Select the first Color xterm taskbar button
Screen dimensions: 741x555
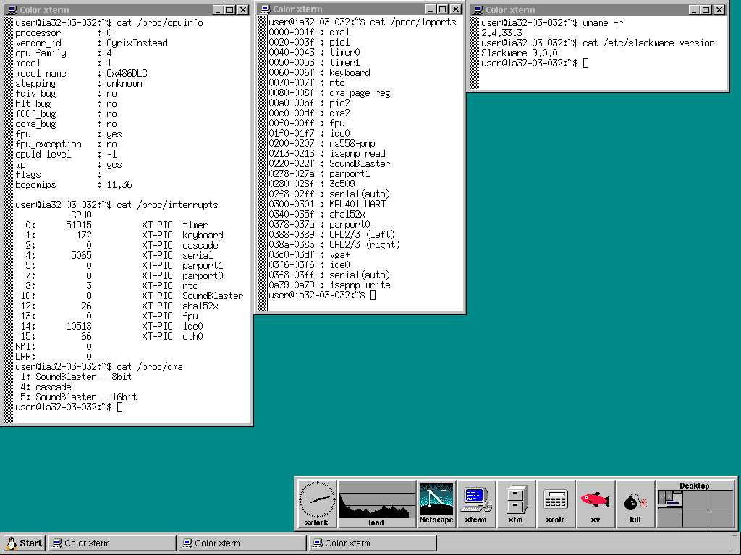(111, 543)
